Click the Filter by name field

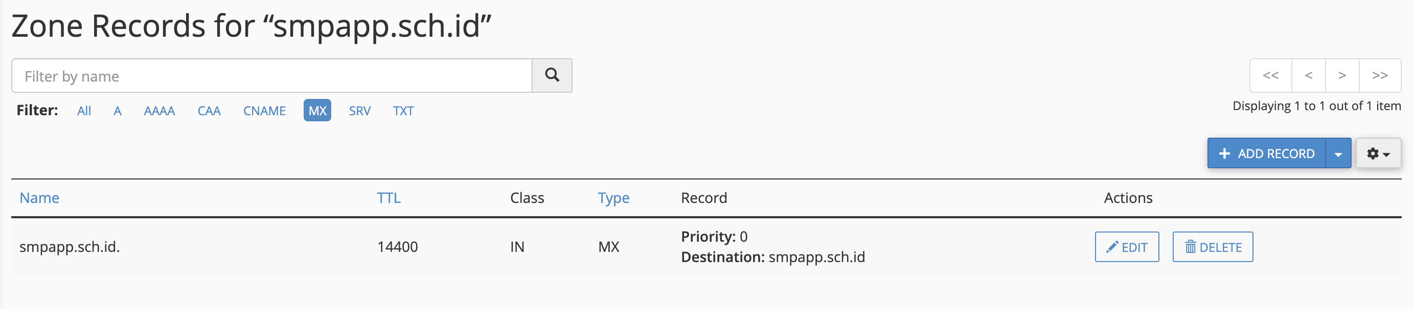click(x=272, y=76)
